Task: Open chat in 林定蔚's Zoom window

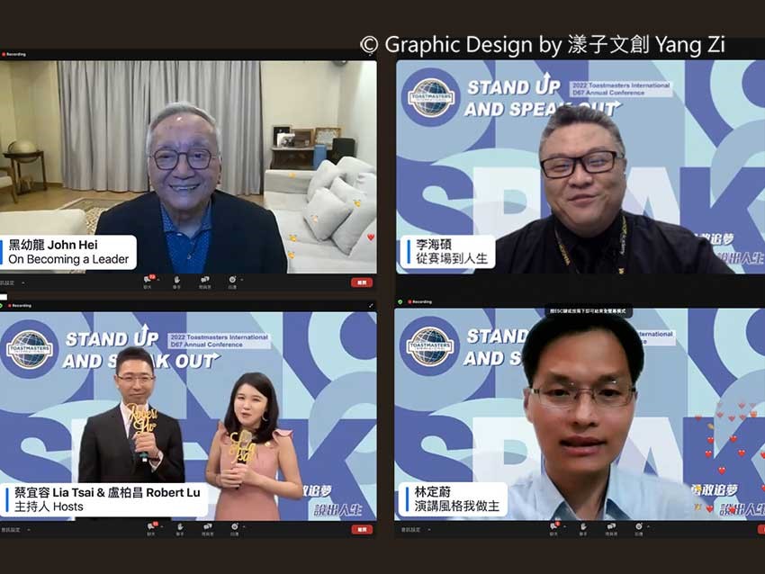Action: click(553, 528)
